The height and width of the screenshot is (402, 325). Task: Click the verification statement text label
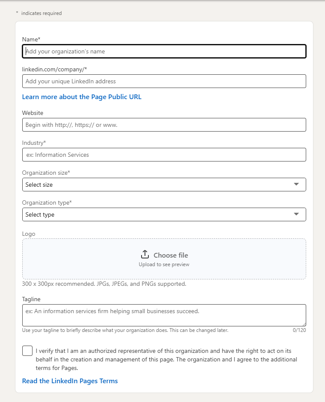(166, 359)
